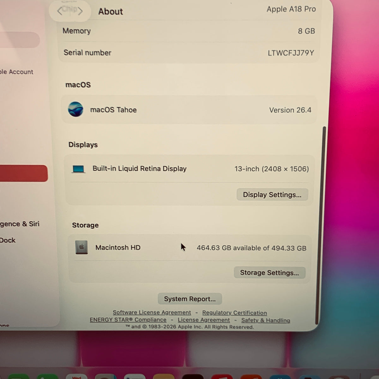
Task: Click the forward chevron in the toolbar
Action: 80,11
